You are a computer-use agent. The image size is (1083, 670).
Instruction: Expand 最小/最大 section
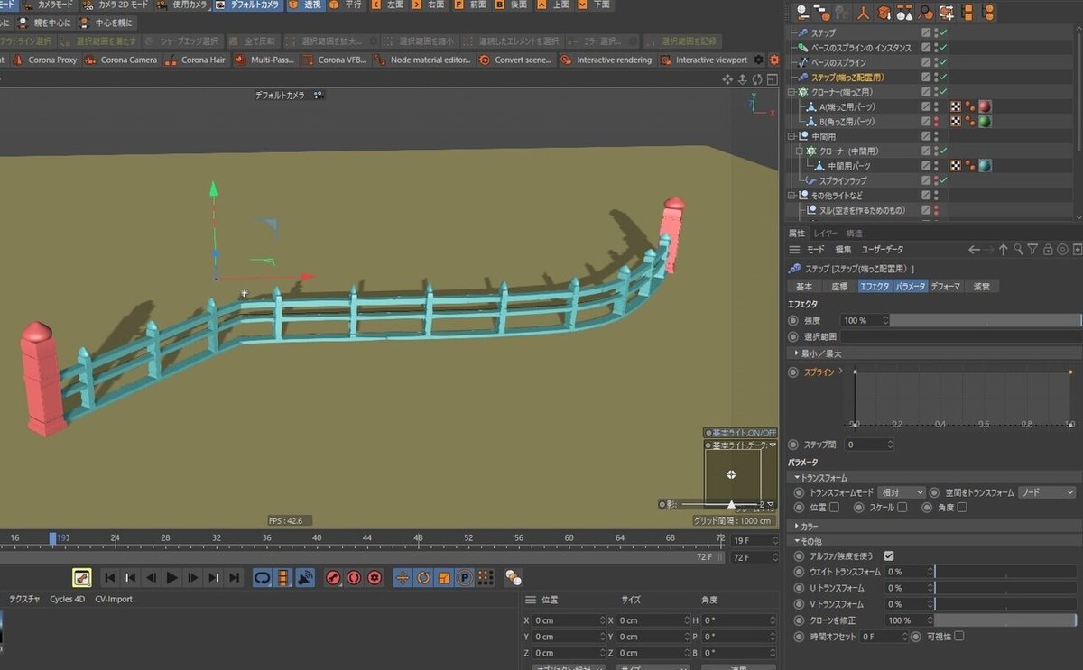(935, 353)
